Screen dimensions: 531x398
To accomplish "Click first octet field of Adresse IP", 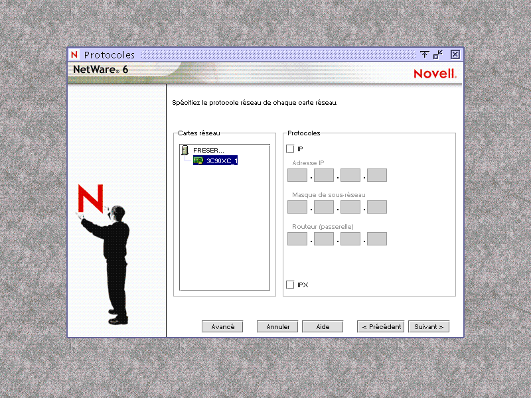I will 297,175.
